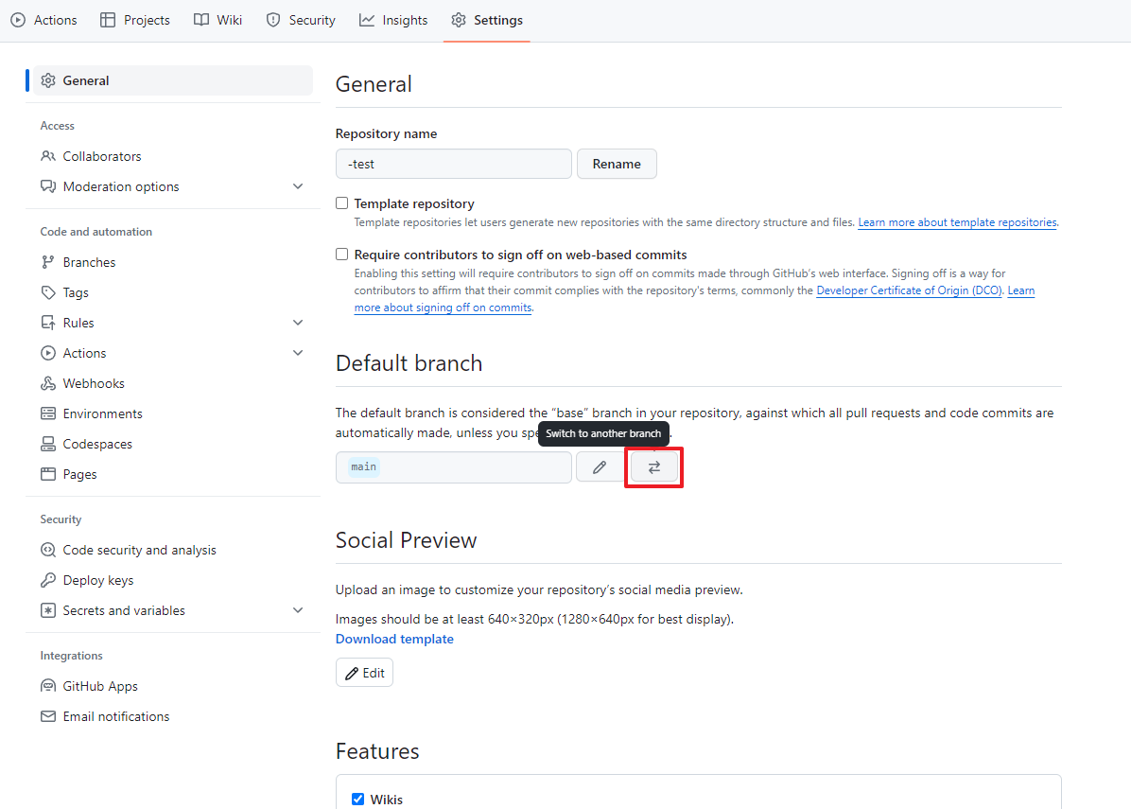Screen dimensions: 1131x809
Task: Open Code security and analysis label
Action: pyautogui.click(x=139, y=550)
